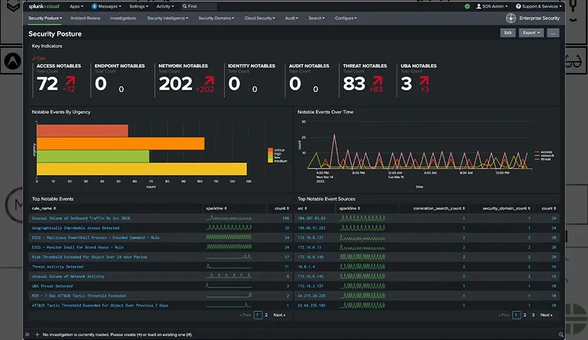This screenshot has height=340, width=588.
Task: Click the more options (...) button
Action: [553, 33]
